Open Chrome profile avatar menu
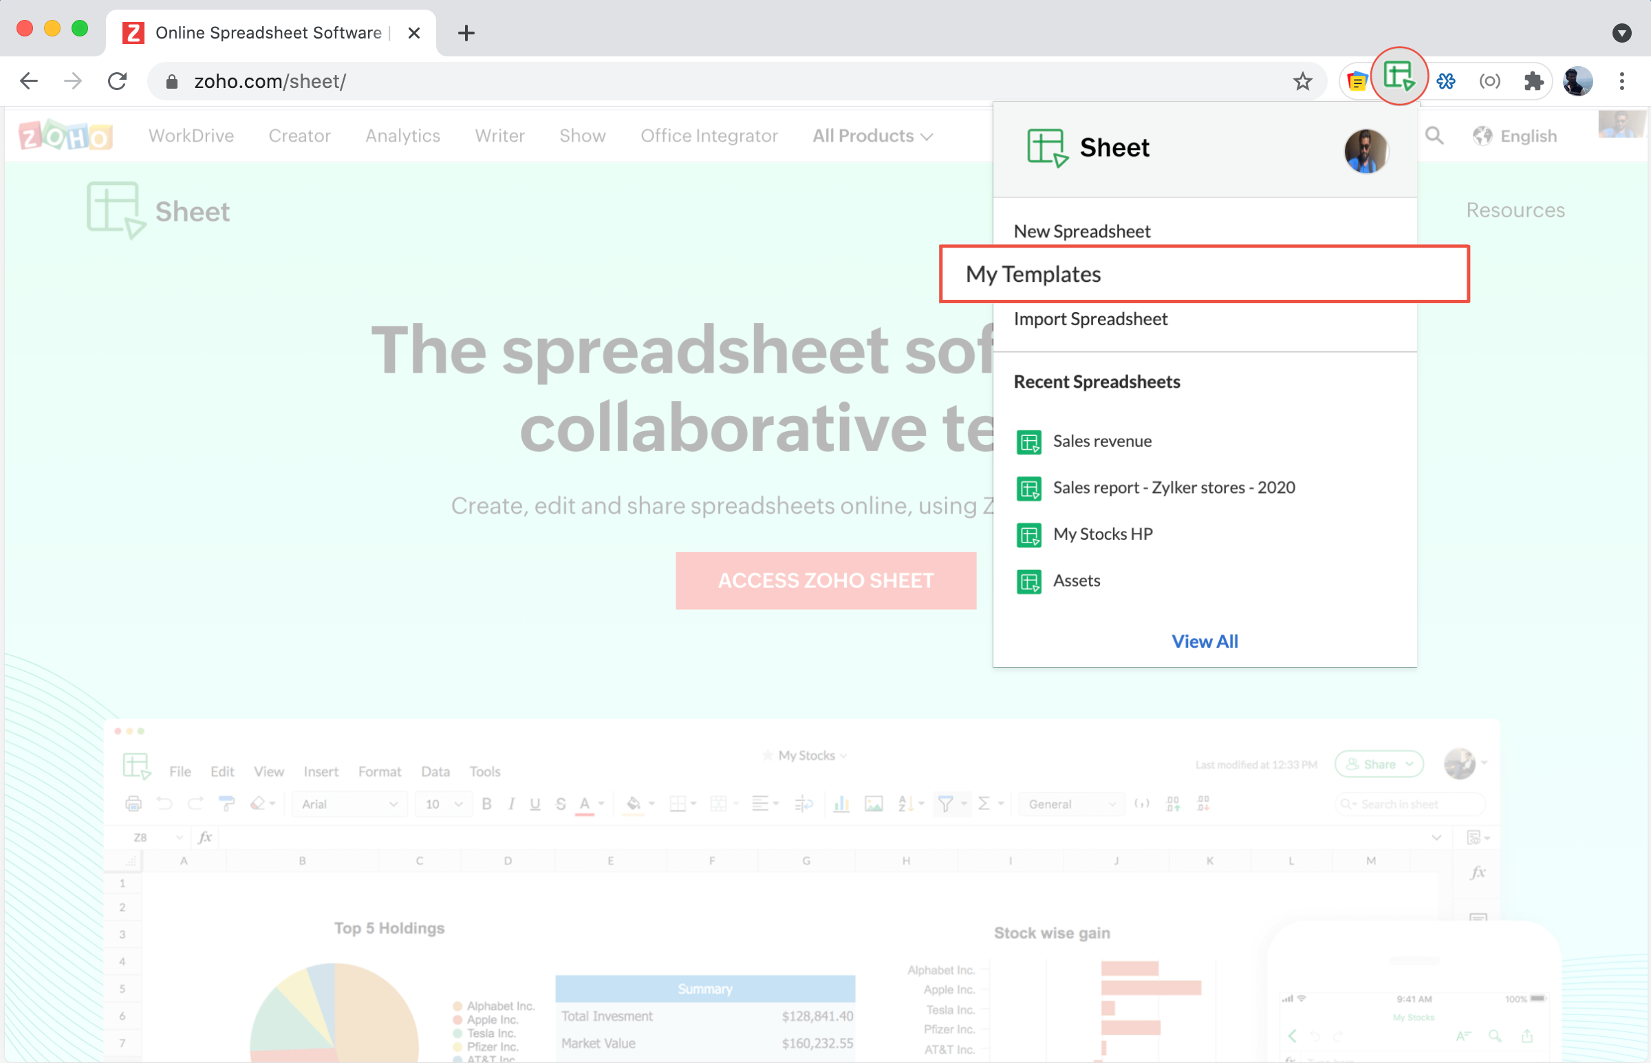The width and height of the screenshot is (1651, 1063). [x=1577, y=81]
